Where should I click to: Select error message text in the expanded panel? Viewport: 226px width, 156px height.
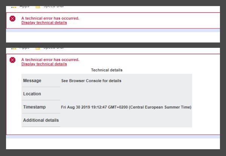point(50,60)
